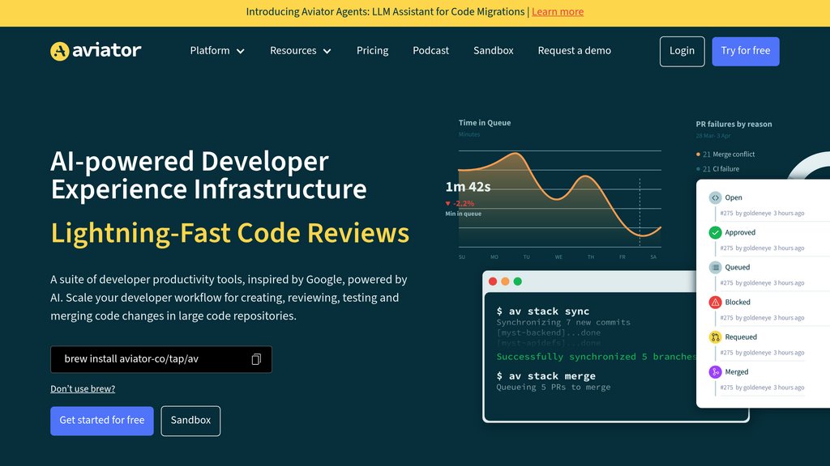Click Request a demo in navigation
Screen dimensions: 830x466
tap(574, 51)
